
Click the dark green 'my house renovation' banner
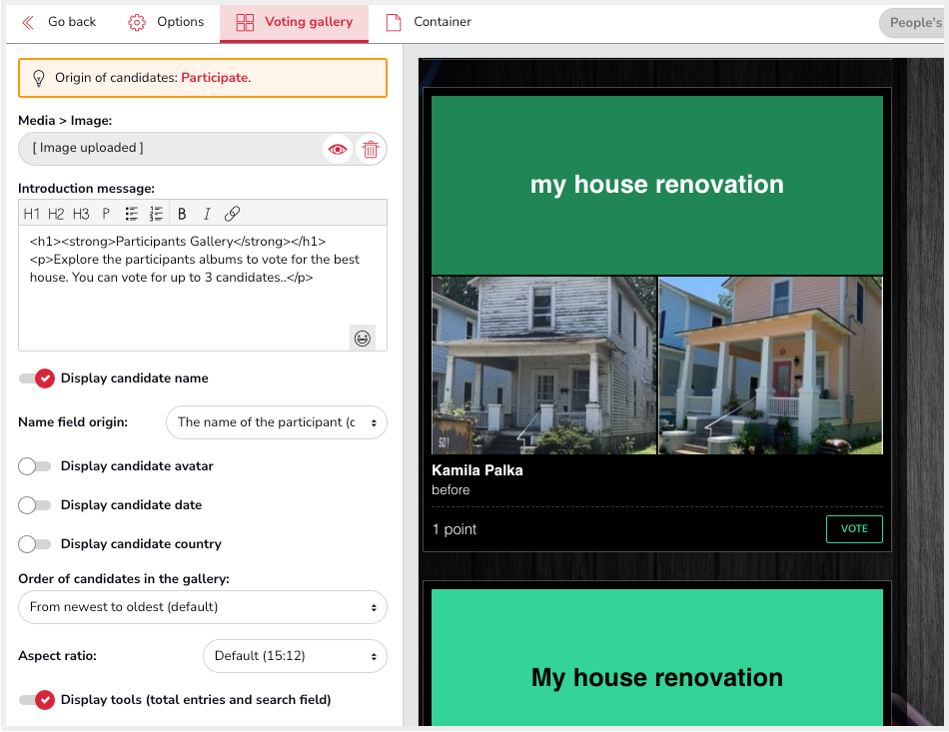tap(657, 185)
